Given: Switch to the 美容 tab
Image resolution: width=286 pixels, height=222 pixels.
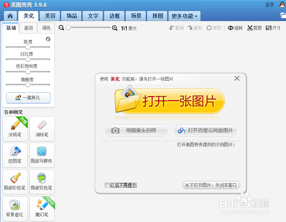Looking at the screenshot, I should [x=50, y=16].
